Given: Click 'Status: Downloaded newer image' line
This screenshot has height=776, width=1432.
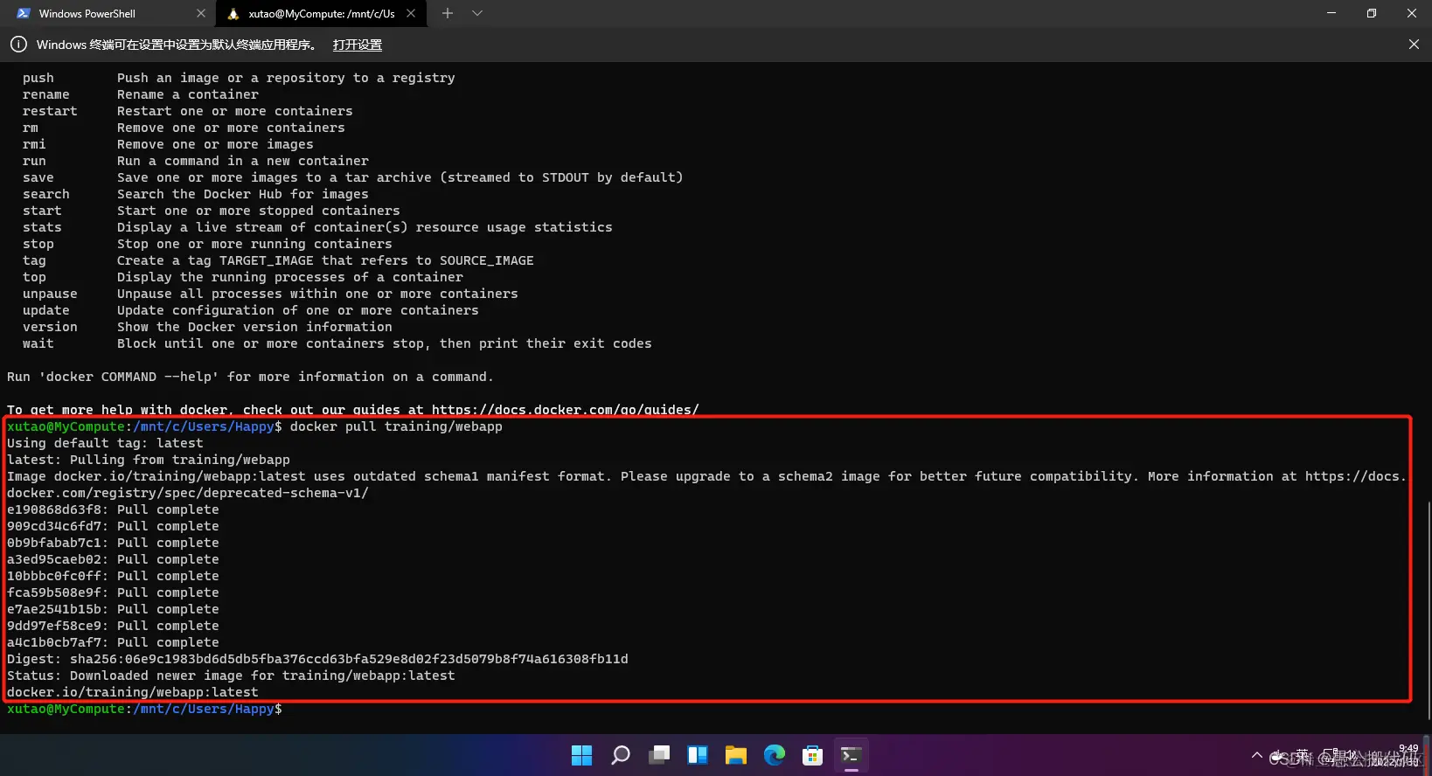Looking at the screenshot, I should tap(231, 676).
